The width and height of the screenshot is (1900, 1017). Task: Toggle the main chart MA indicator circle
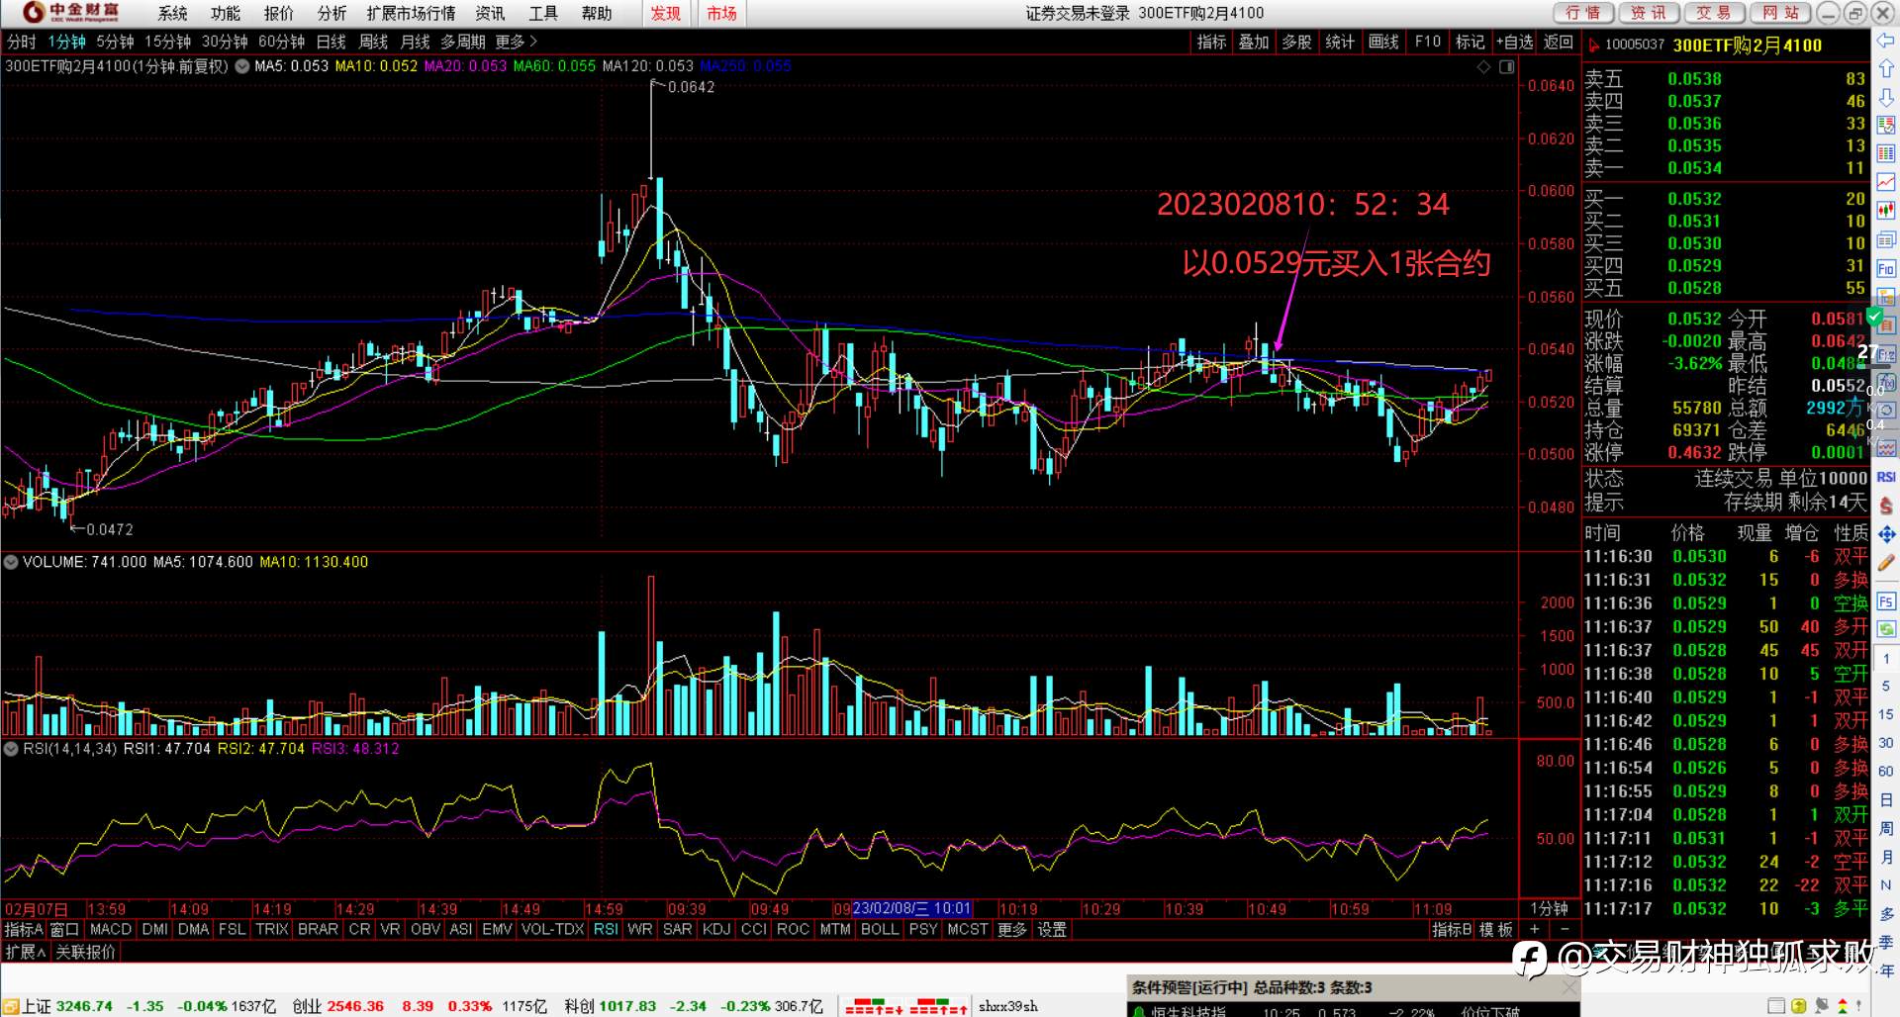pos(240,66)
